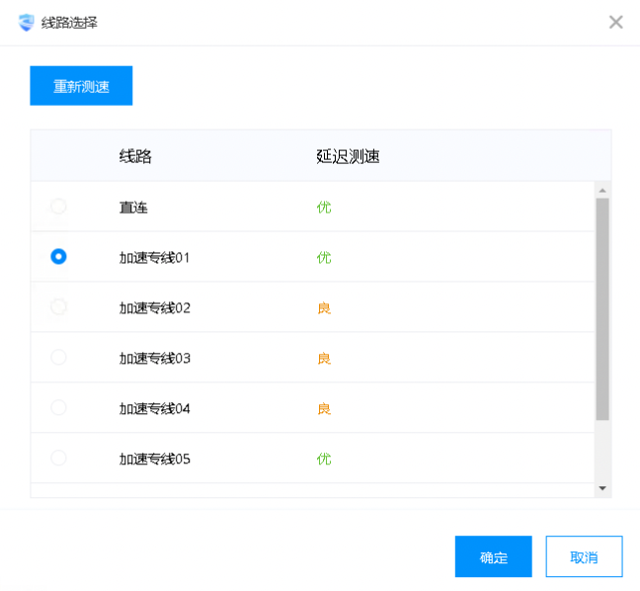
Task: Click the 良 rating for 加速专线02
Action: coord(324,308)
